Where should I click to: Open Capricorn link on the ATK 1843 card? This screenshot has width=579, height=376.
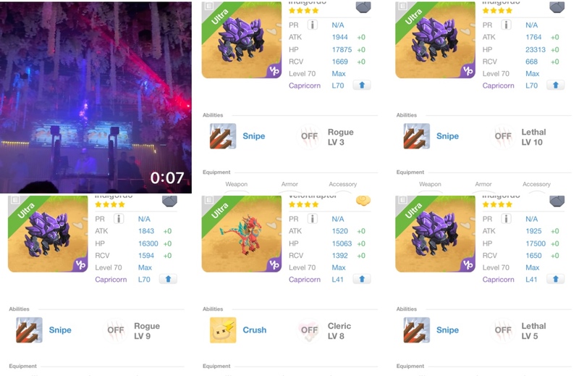coord(111,280)
